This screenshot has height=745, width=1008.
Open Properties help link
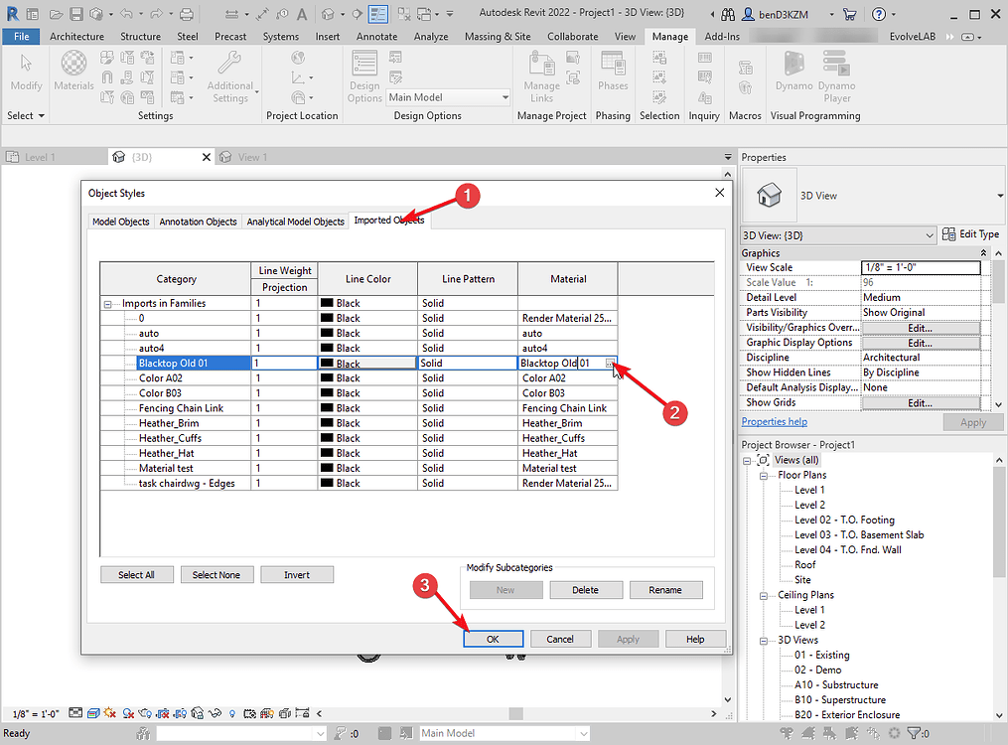click(774, 421)
